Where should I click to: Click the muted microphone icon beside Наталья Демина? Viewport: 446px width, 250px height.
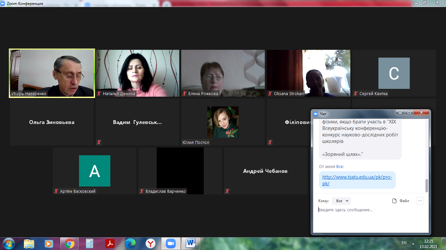[x=99, y=94]
